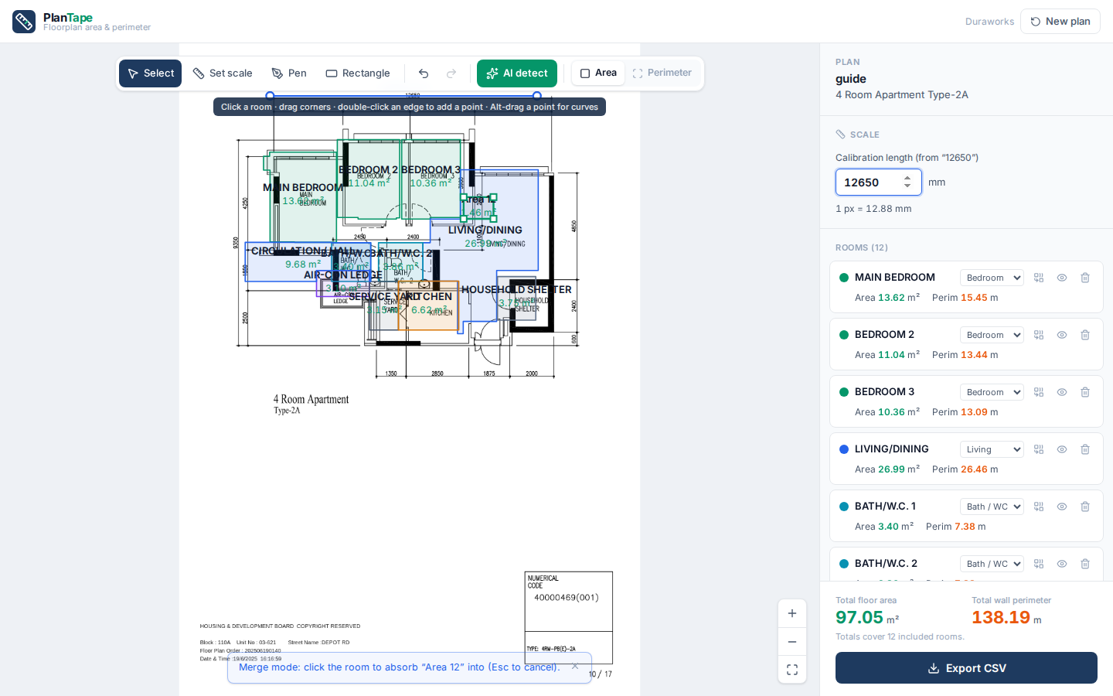Toggle visibility of BEDROOM 3
The width and height of the screenshot is (1113, 696).
[x=1062, y=392]
